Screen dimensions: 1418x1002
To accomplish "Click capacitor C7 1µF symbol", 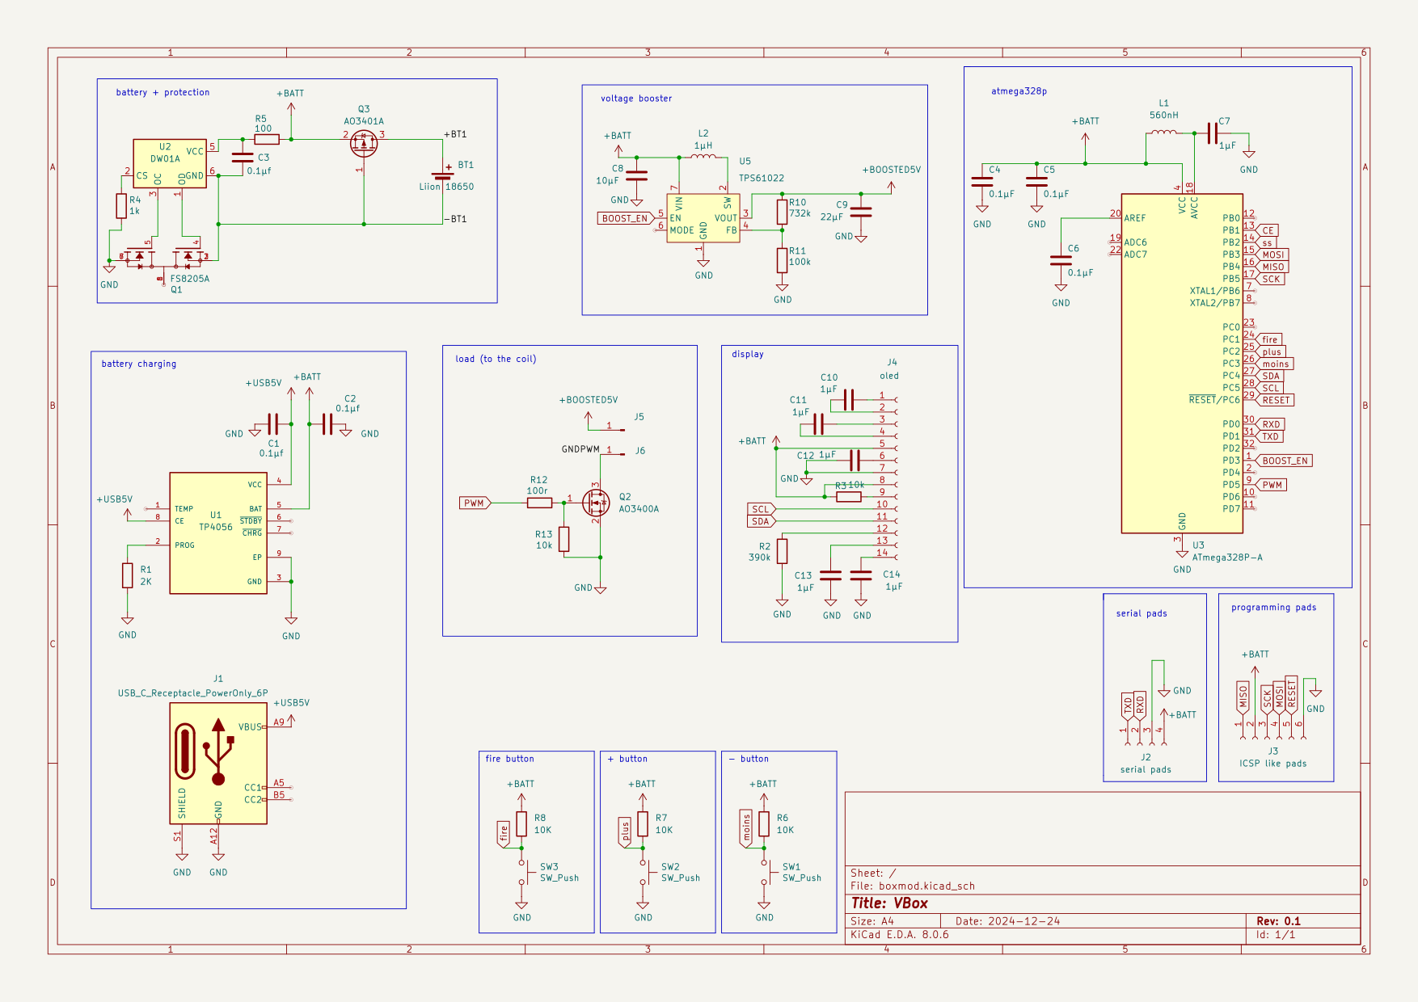I will pyautogui.click(x=1212, y=133).
